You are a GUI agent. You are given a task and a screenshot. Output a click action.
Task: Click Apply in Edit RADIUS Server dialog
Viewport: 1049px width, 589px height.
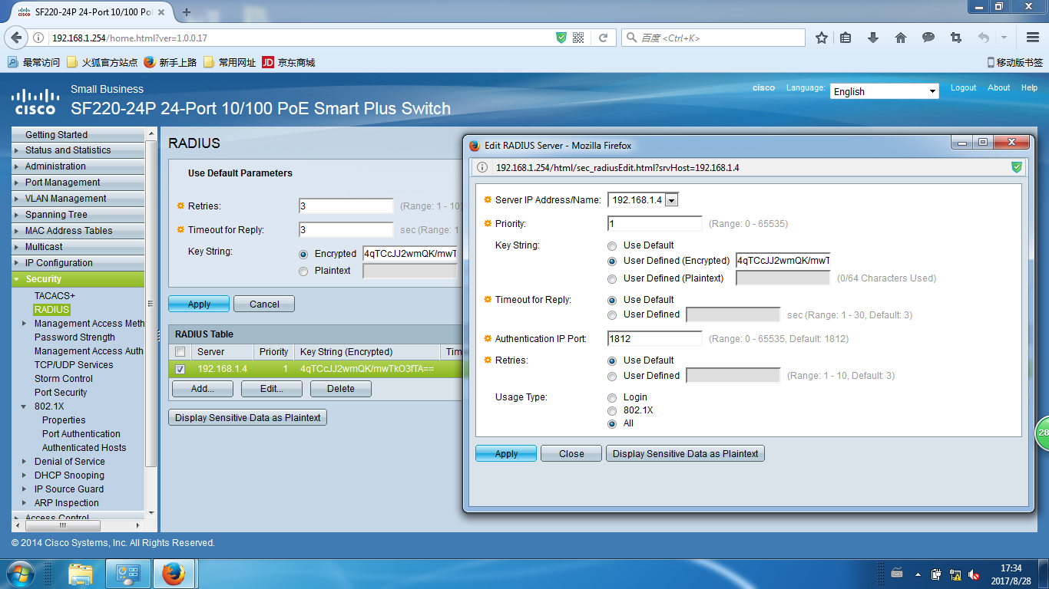(x=506, y=454)
